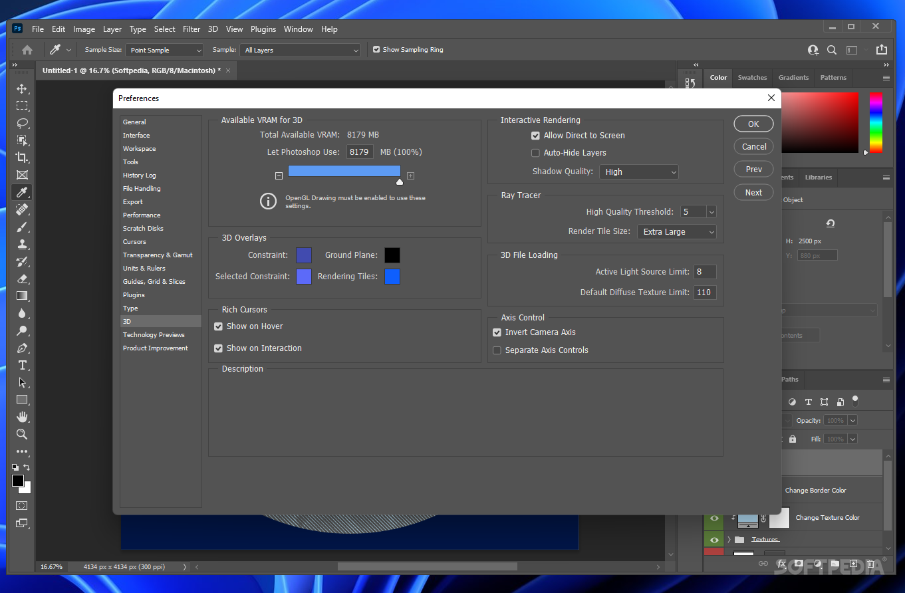Select the Clone Stamp tool
This screenshot has width=905, height=593.
click(x=22, y=244)
